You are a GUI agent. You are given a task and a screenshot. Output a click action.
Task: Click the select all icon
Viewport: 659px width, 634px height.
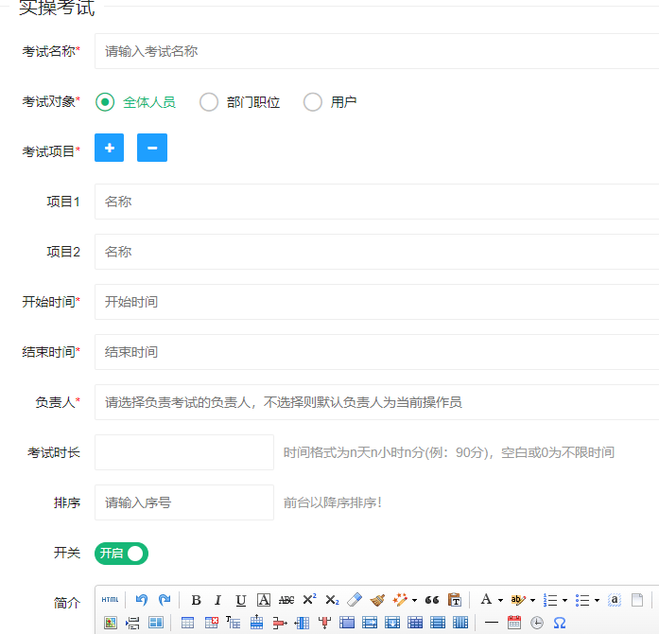coord(615,600)
